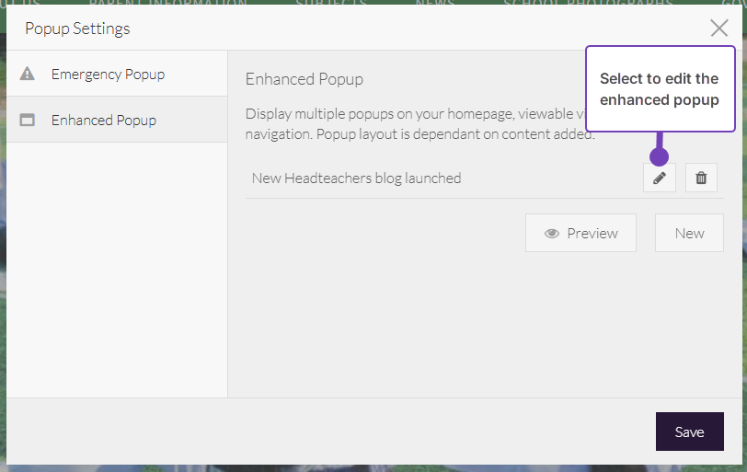Click the Enhanced Popup section heading

[x=305, y=79]
